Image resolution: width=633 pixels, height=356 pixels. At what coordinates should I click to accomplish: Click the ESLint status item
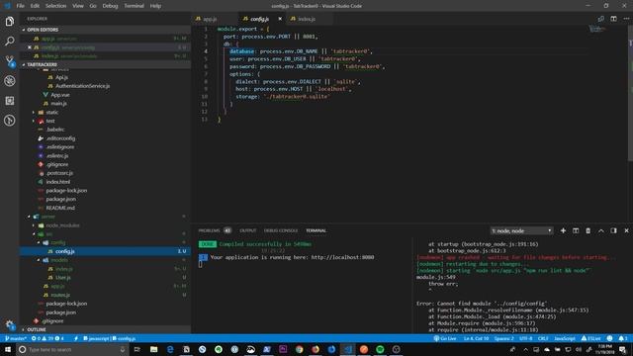pos(591,338)
